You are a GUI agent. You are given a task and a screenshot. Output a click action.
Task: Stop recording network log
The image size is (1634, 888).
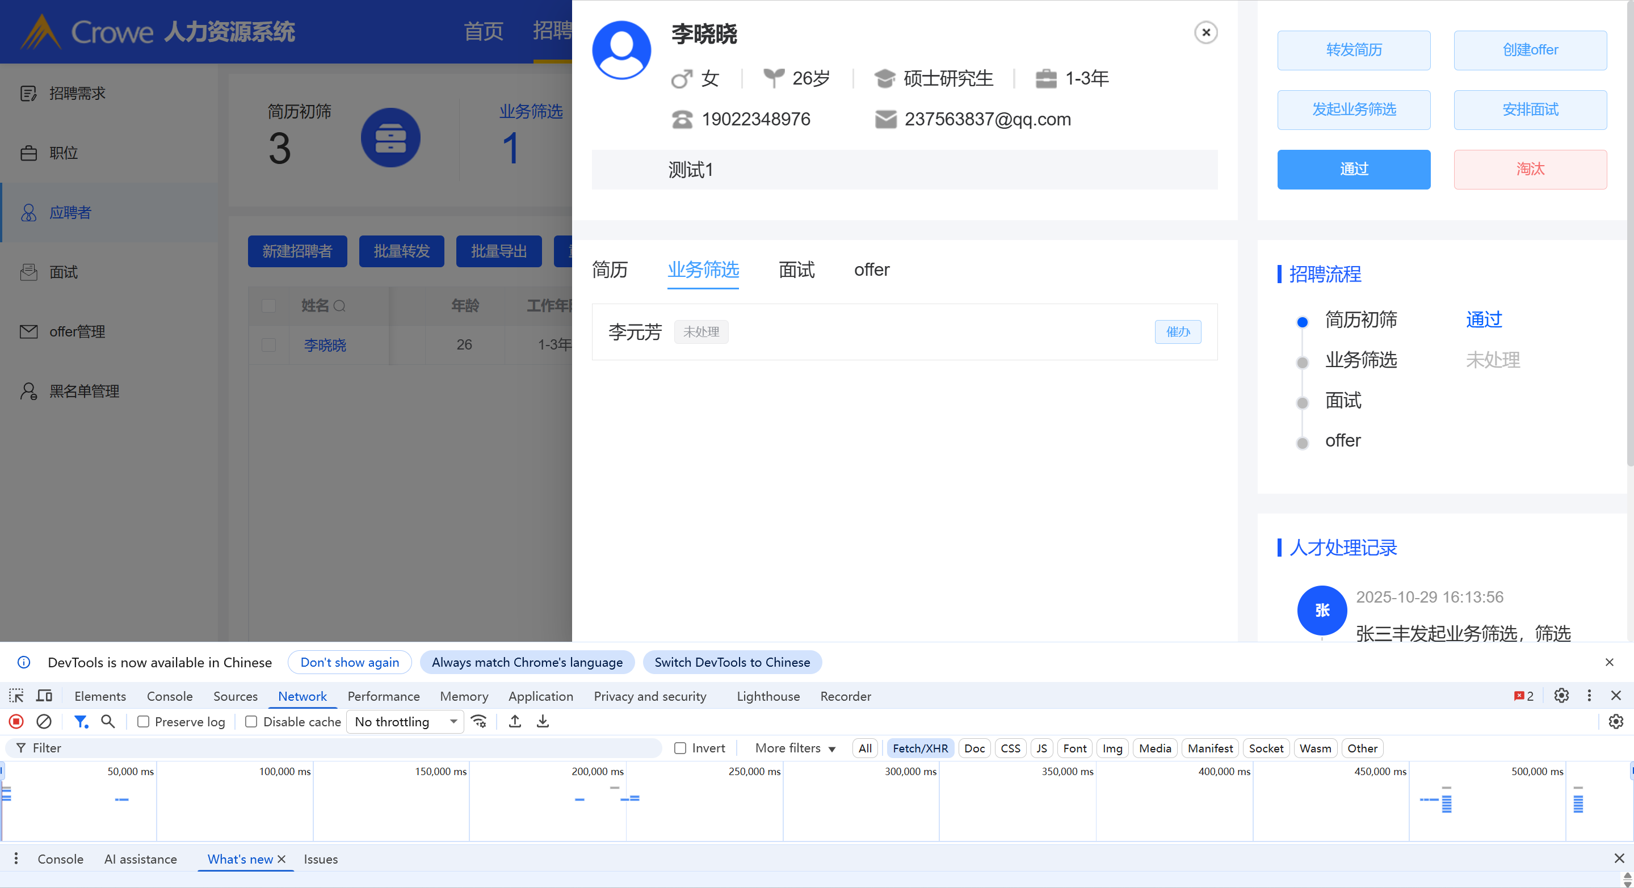(x=16, y=722)
